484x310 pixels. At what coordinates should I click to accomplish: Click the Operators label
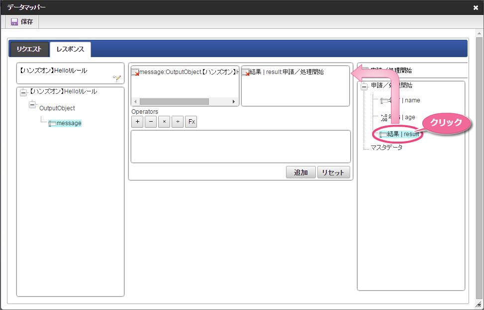[x=145, y=112]
